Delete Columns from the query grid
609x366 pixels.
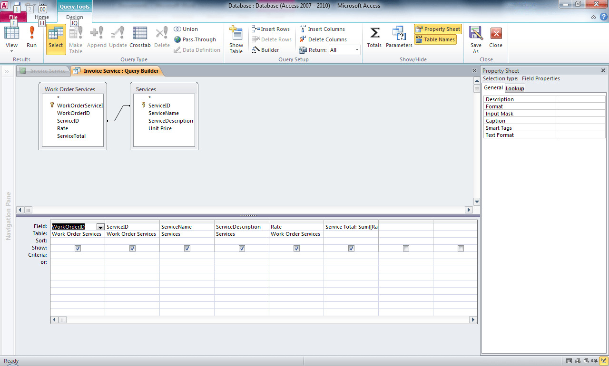(323, 39)
